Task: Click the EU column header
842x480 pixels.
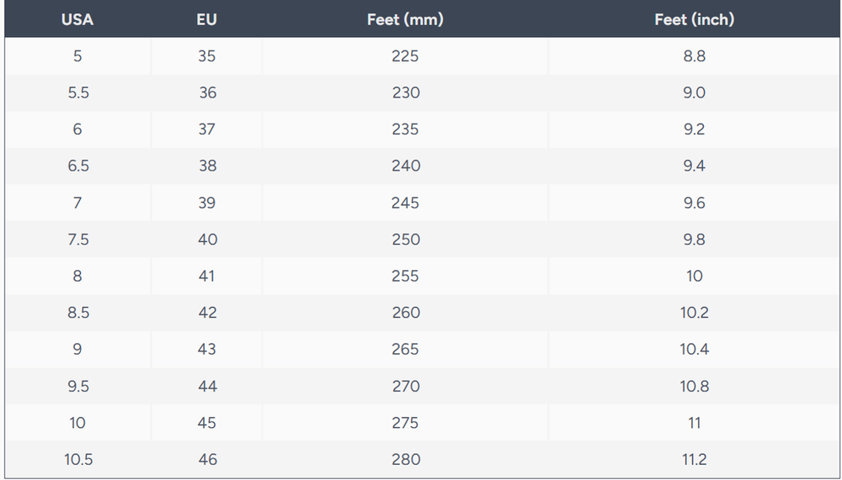Action: click(207, 19)
